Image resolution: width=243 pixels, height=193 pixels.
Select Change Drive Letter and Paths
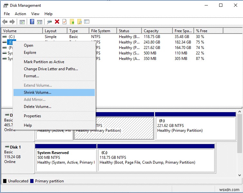pos(54,69)
